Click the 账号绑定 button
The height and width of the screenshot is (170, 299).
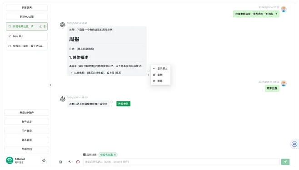tap(27, 122)
